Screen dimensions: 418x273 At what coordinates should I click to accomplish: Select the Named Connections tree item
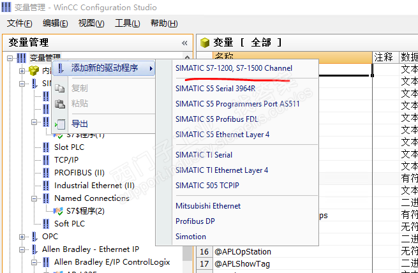click(x=92, y=198)
